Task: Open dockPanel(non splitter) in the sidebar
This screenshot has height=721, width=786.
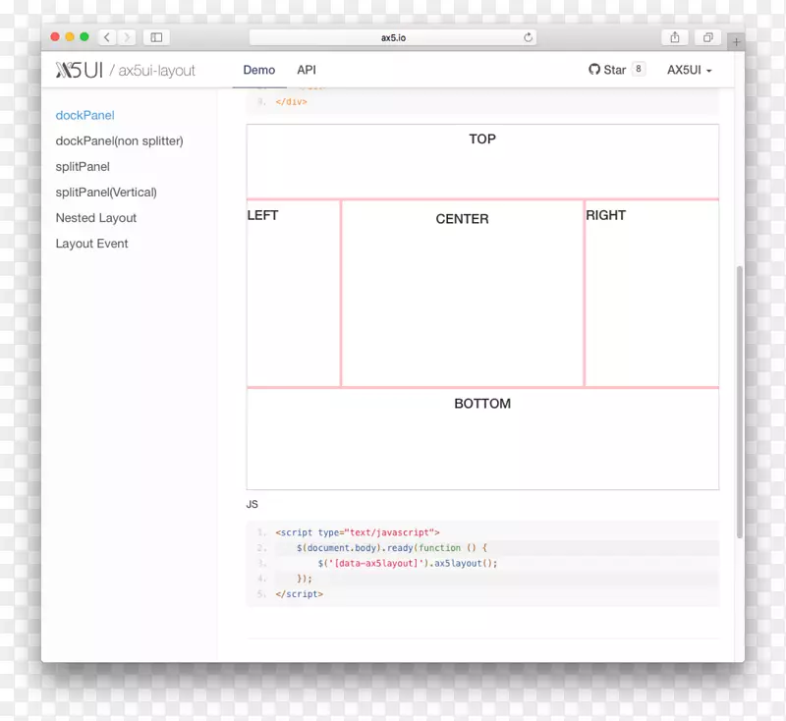Action: click(119, 140)
